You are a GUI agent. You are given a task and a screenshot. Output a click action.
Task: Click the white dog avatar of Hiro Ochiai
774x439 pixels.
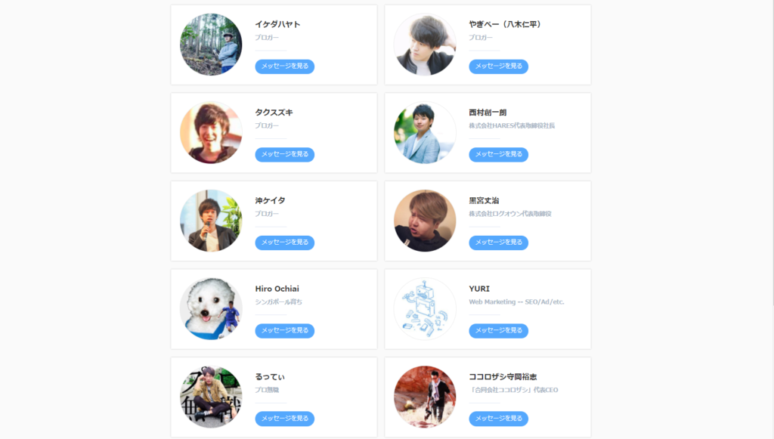point(211,309)
